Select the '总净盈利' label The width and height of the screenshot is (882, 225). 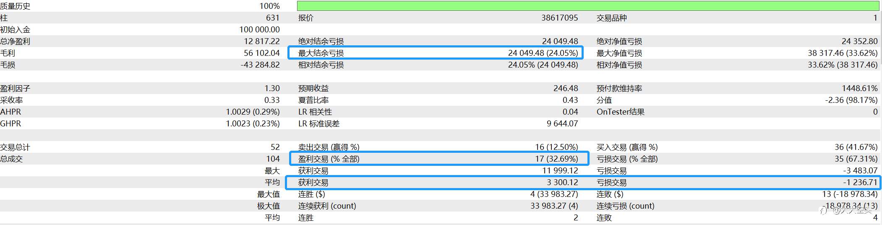[x=15, y=41]
